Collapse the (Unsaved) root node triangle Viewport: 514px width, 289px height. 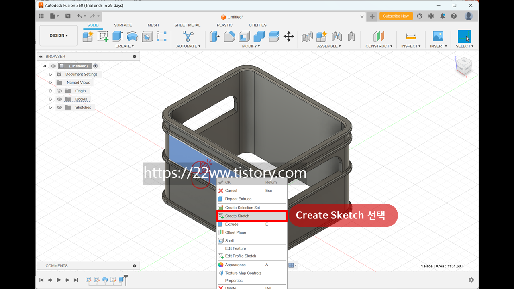[45, 66]
